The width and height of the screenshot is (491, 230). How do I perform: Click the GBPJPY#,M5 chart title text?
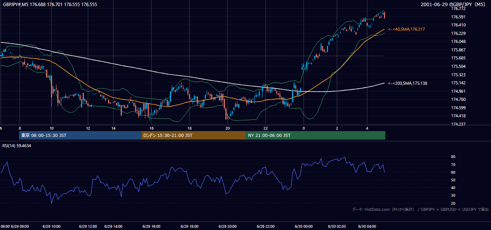coord(50,5)
